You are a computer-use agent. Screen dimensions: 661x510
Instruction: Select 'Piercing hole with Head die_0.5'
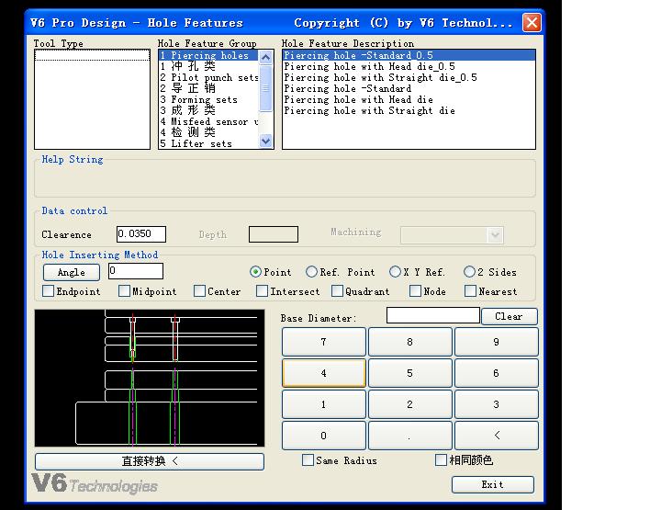[409, 66]
